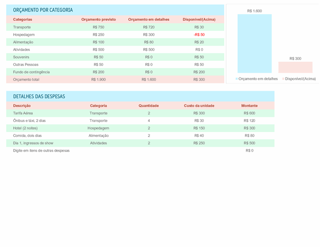Viewport: 320px width, 247px height.
Task: Click the 'Orçamento total' row label
Action: tap(26, 79)
